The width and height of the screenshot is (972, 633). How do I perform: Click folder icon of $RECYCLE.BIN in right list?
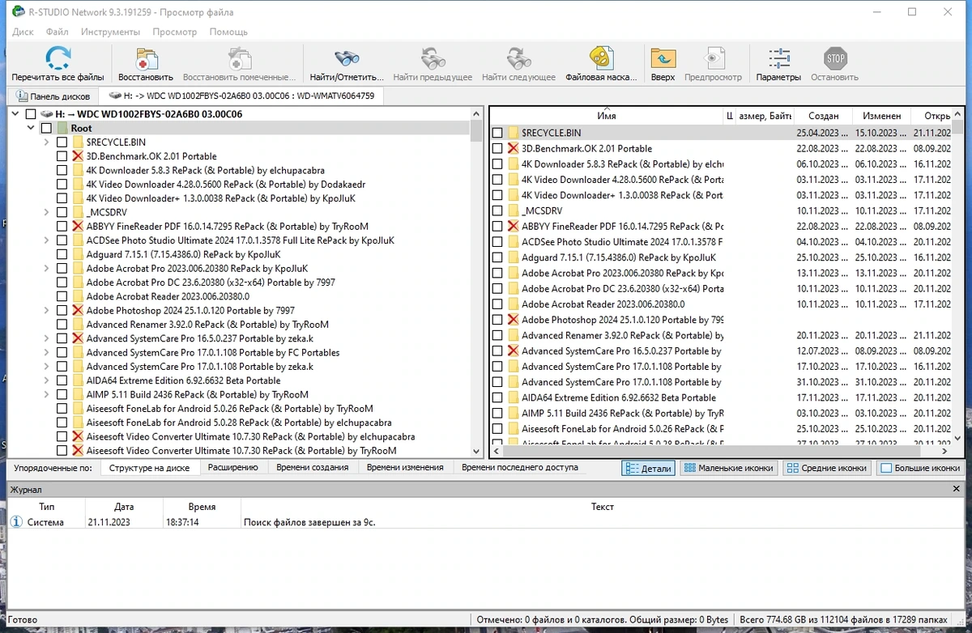tap(513, 133)
